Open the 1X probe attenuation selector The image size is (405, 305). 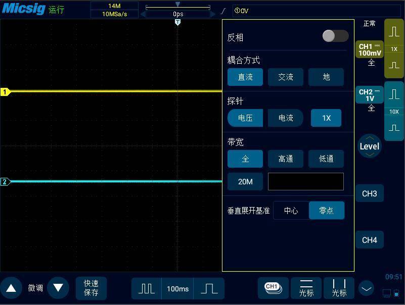coord(326,118)
